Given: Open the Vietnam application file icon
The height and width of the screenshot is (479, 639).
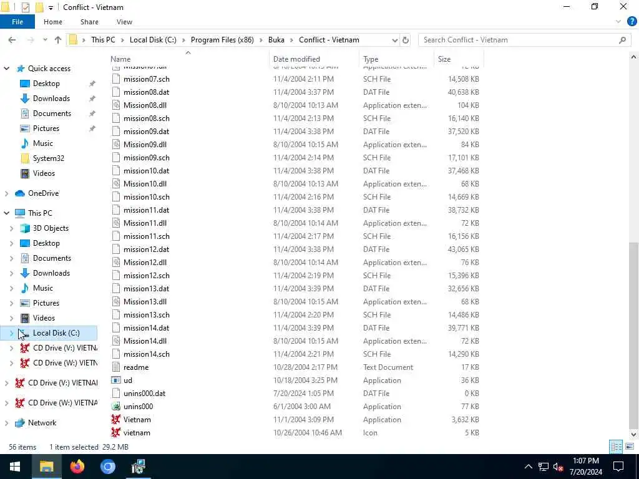Looking at the screenshot, I should (x=116, y=420).
